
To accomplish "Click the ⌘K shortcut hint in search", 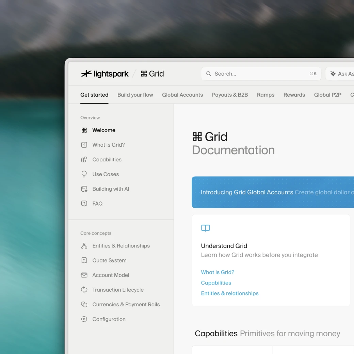I will 313,74.
